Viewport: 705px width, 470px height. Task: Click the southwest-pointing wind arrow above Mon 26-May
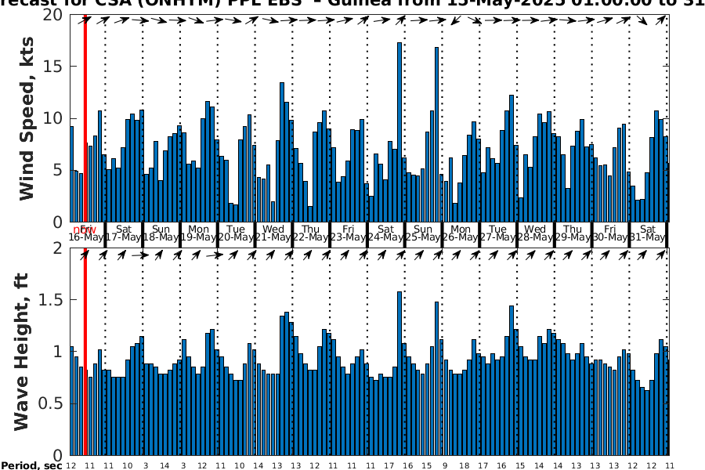(455, 20)
